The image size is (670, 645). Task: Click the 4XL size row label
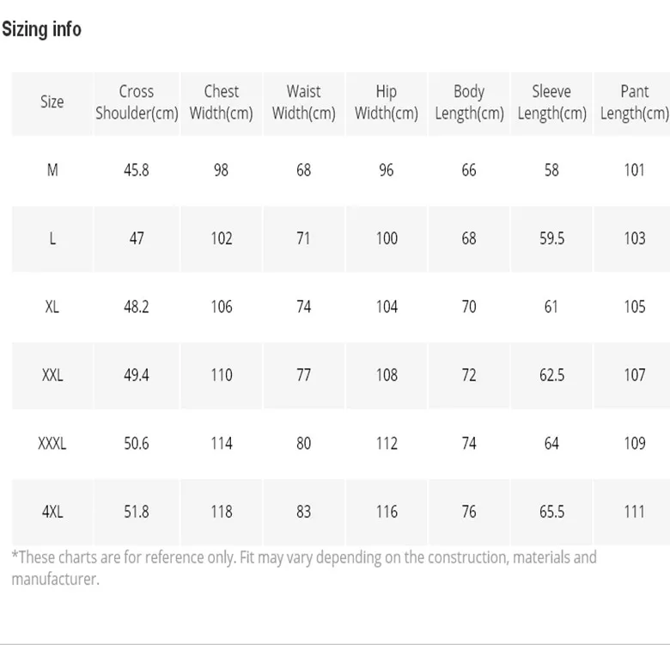click(x=52, y=512)
